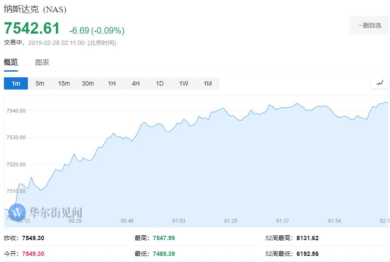Switch to the 概览 tab
This screenshot has height=262, width=390.
click(x=11, y=62)
